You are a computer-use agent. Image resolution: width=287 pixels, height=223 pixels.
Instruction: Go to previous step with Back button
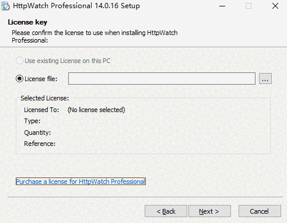point(166,211)
